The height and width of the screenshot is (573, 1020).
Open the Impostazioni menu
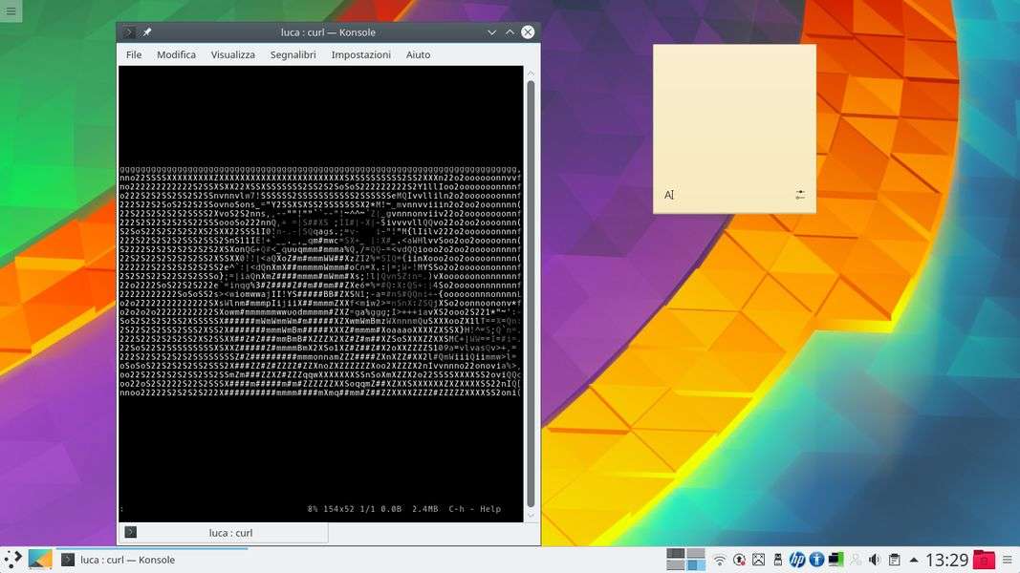[360, 55]
